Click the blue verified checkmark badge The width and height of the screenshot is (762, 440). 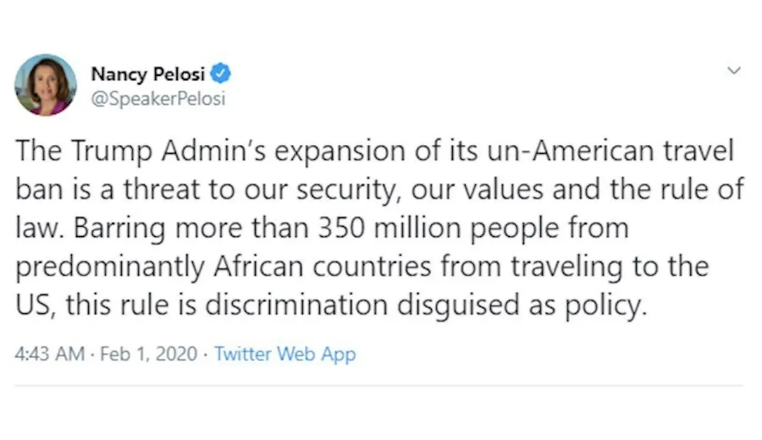220,74
